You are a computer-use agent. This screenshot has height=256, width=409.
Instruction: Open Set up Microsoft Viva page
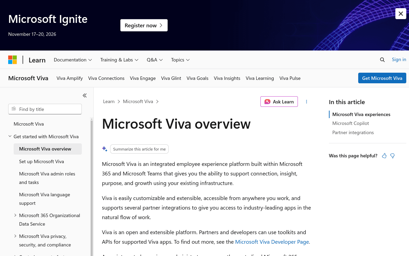(x=42, y=161)
